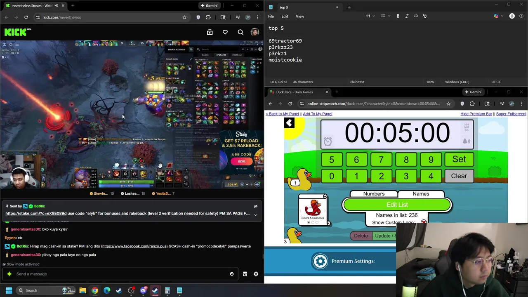
Task: Click 'Hide Premium Bar' link
Action: point(476,114)
